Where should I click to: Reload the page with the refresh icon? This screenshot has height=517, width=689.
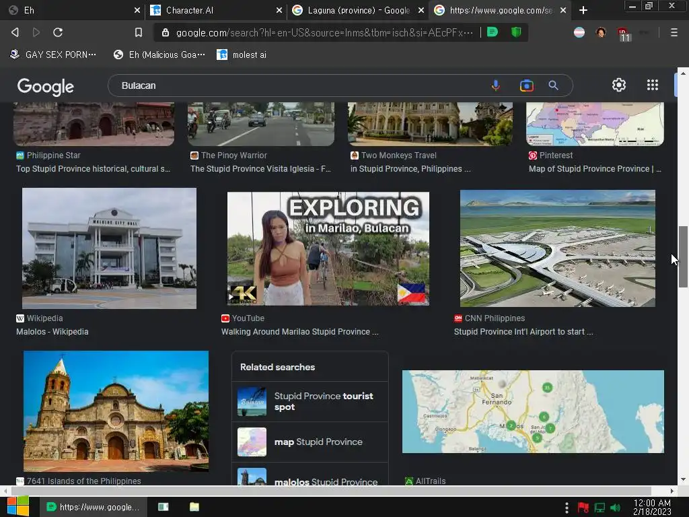(x=58, y=32)
